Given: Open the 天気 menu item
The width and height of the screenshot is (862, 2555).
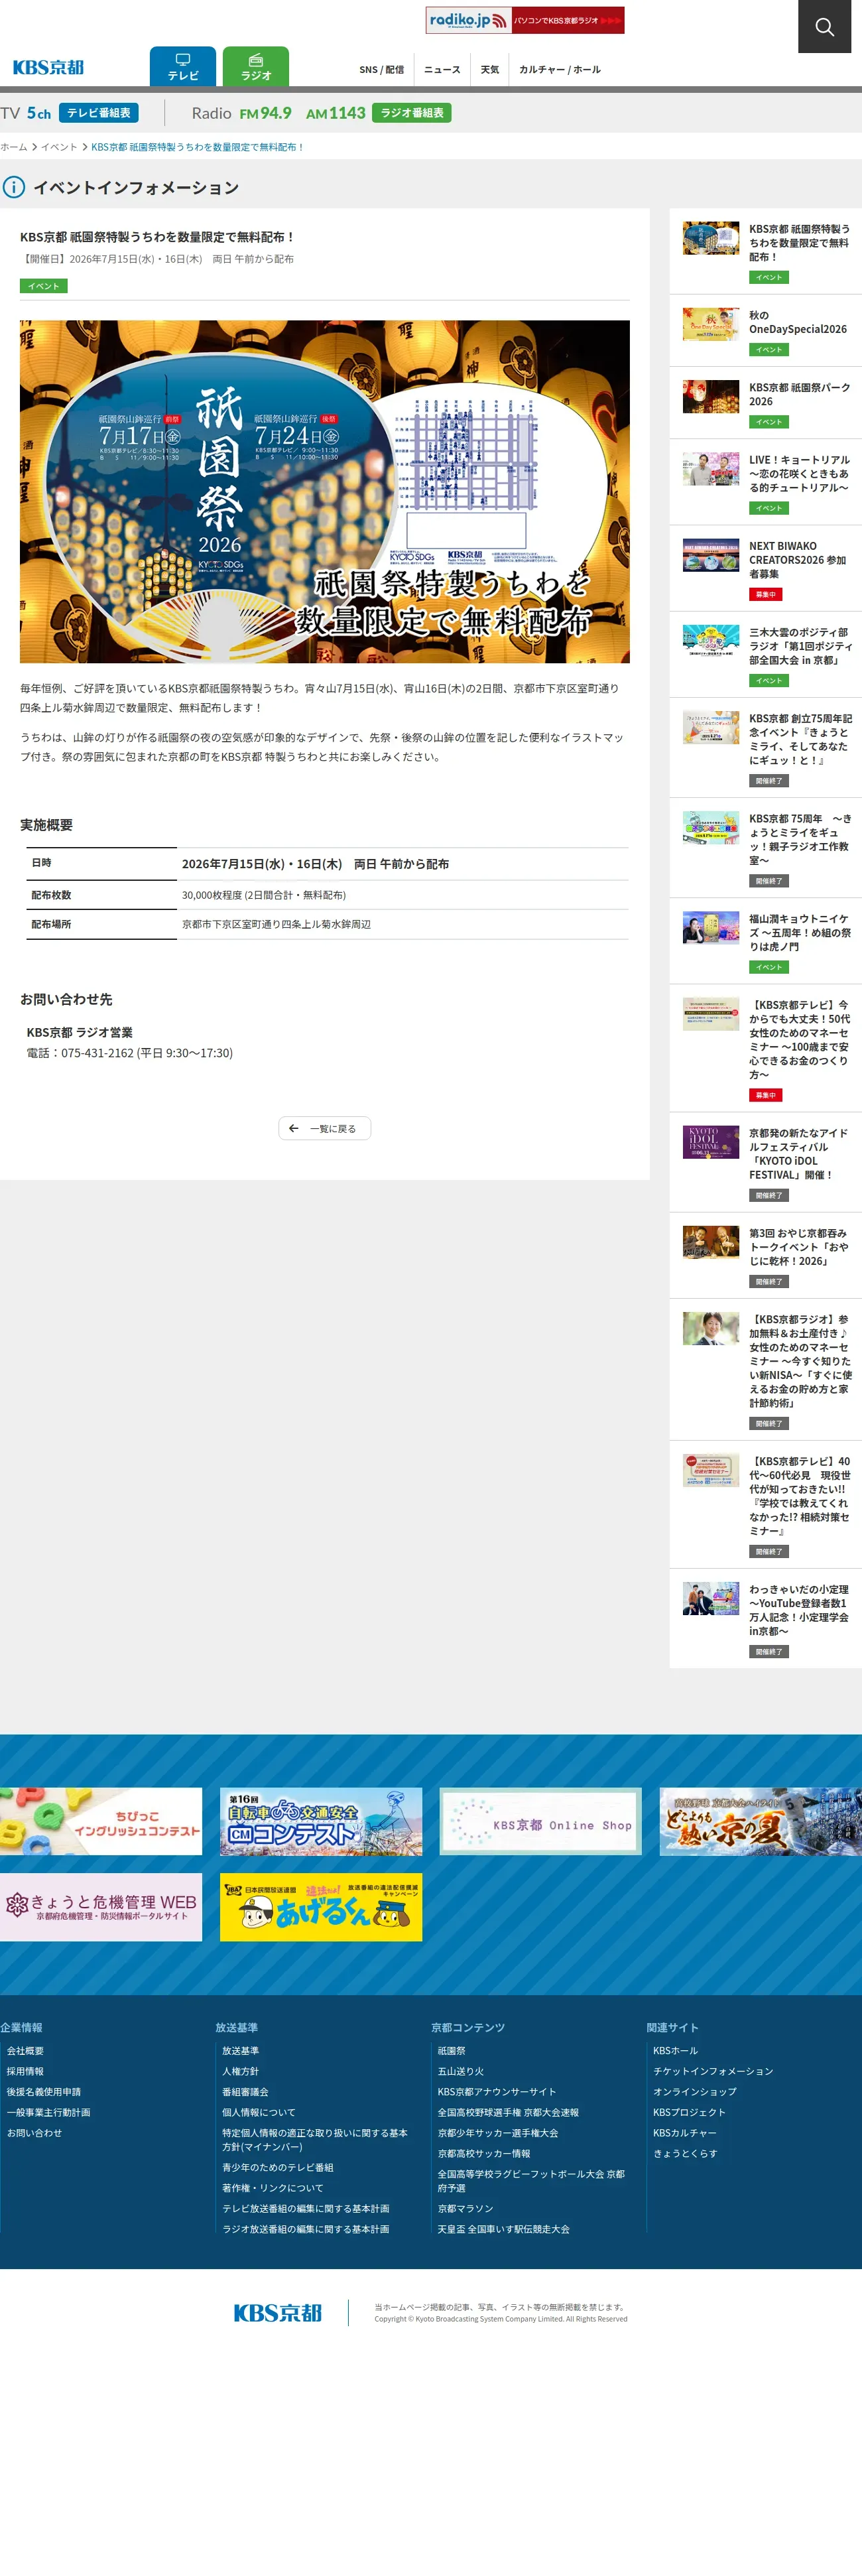Looking at the screenshot, I should click(x=489, y=70).
